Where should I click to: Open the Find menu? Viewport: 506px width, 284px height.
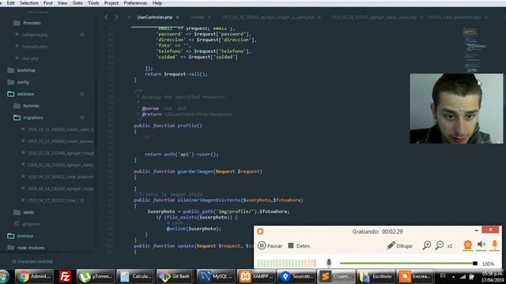click(47, 3)
